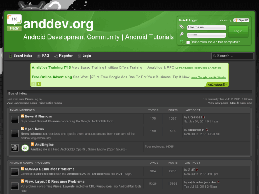Open the News & Rumors forum

(38, 116)
